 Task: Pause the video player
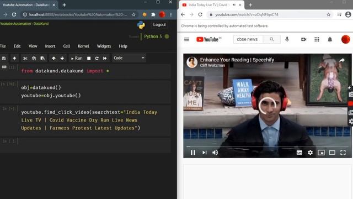click(x=193, y=153)
